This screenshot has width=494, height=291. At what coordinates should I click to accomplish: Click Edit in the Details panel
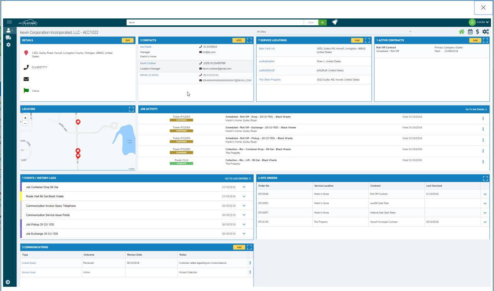pyautogui.click(x=127, y=40)
